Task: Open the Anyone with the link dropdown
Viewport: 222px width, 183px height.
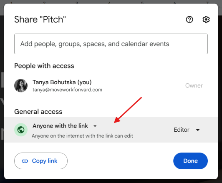Action: pyautogui.click(x=65, y=126)
